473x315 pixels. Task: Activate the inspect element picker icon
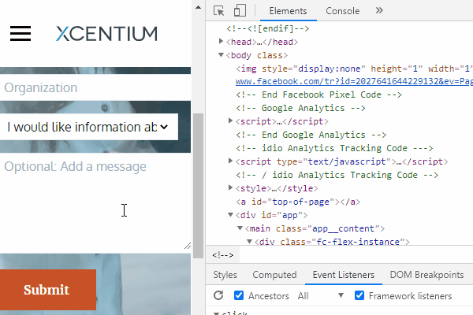(218, 11)
